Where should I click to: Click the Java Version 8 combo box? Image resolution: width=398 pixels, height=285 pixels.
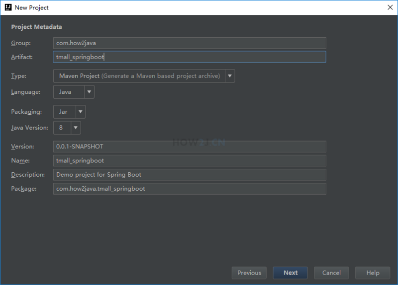click(x=62, y=128)
